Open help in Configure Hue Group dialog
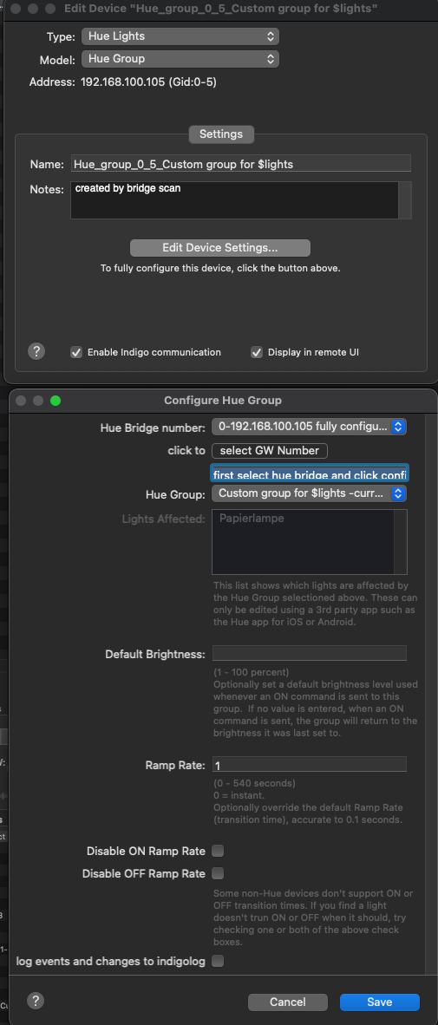This screenshot has height=1025, width=438. [x=36, y=1000]
